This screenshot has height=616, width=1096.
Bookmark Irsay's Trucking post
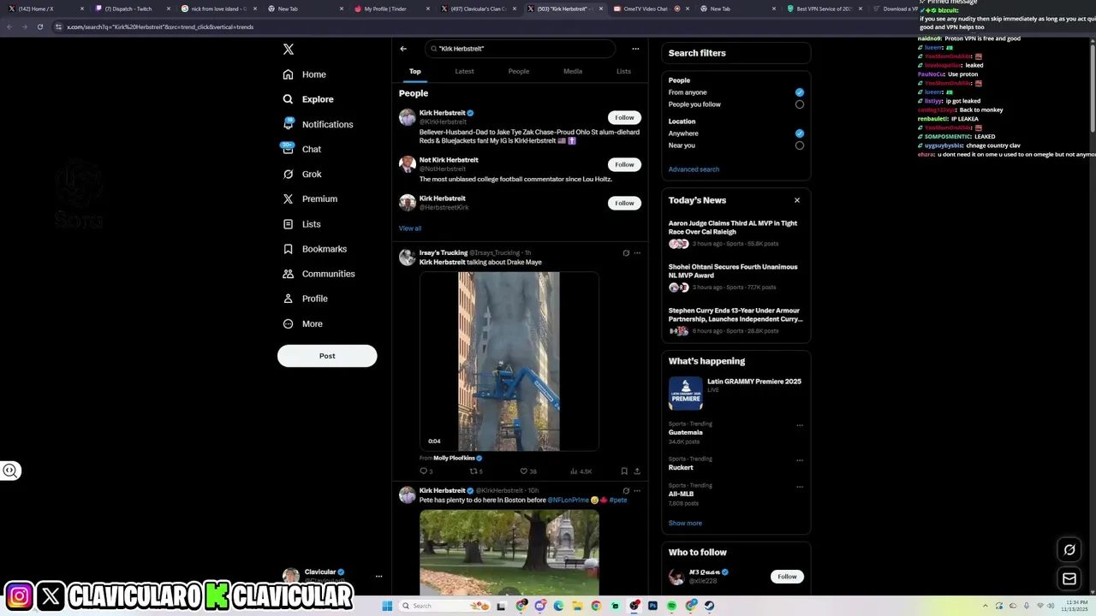pos(624,471)
